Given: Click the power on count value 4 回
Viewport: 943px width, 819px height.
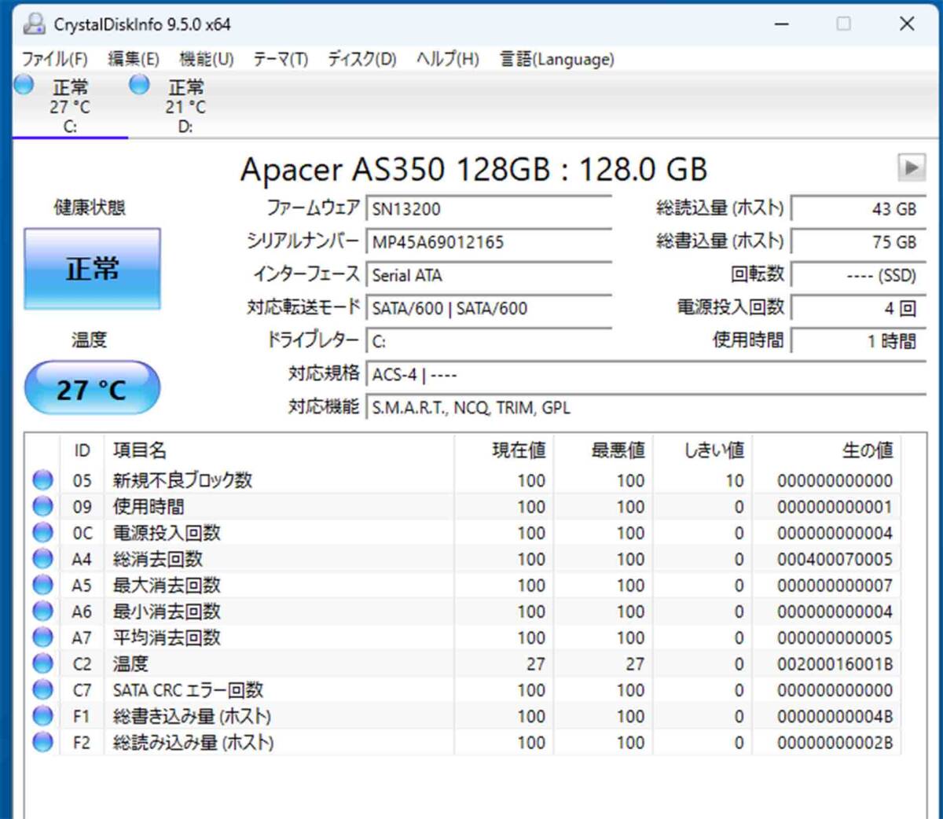Looking at the screenshot, I should click(858, 308).
